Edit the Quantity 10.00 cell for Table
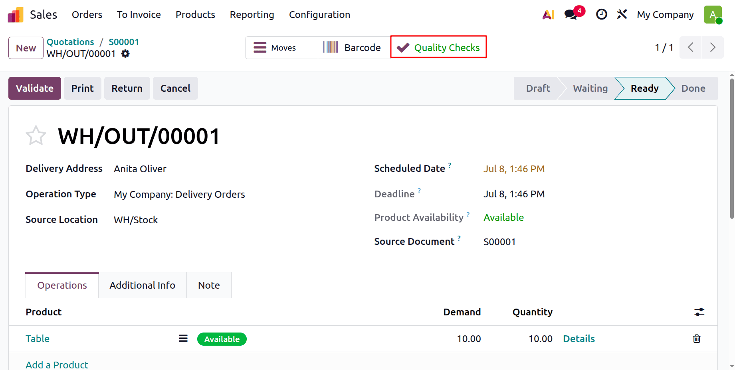This screenshot has height=370, width=735. click(540, 339)
